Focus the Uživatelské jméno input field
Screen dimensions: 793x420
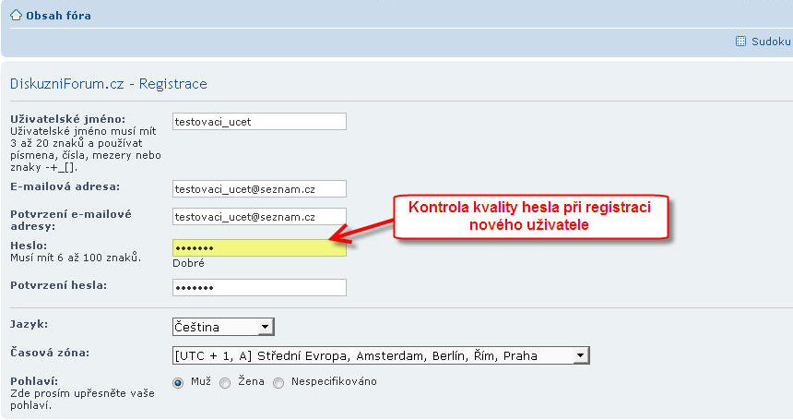click(259, 122)
